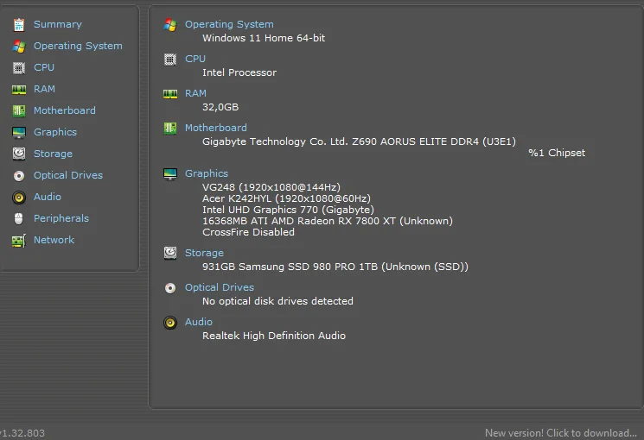
Task: Click the Summary clipboard icon in sidebar
Action: point(19,25)
